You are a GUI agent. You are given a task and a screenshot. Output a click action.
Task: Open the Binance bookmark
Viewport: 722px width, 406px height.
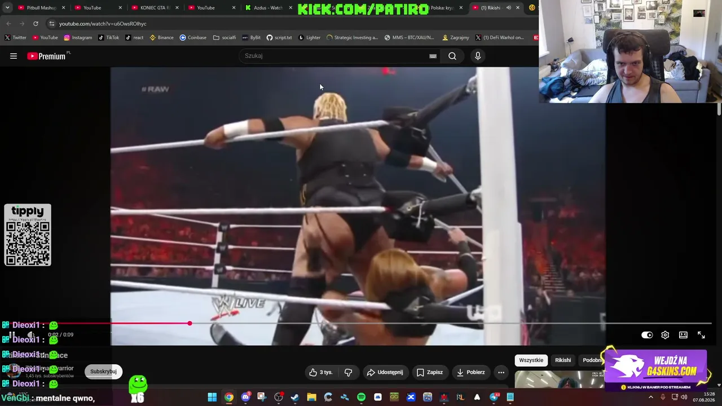pyautogui.click(x=162, y=38)
